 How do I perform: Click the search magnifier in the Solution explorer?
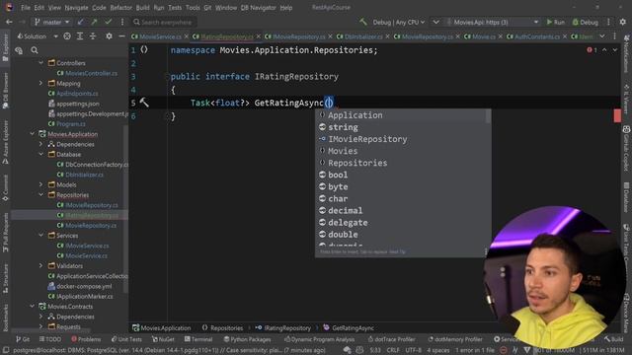(x=35, y=50)
